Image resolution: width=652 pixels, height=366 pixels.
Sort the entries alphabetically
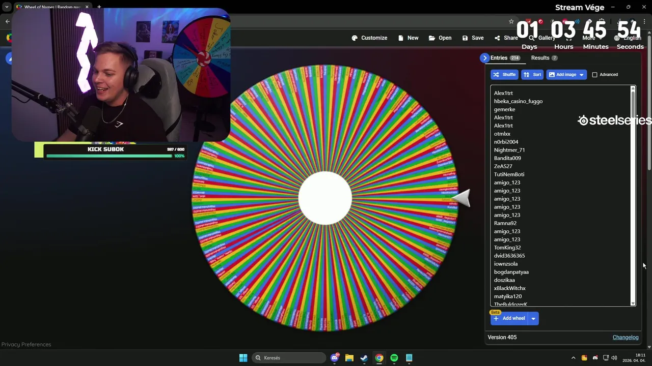[532, 75]
